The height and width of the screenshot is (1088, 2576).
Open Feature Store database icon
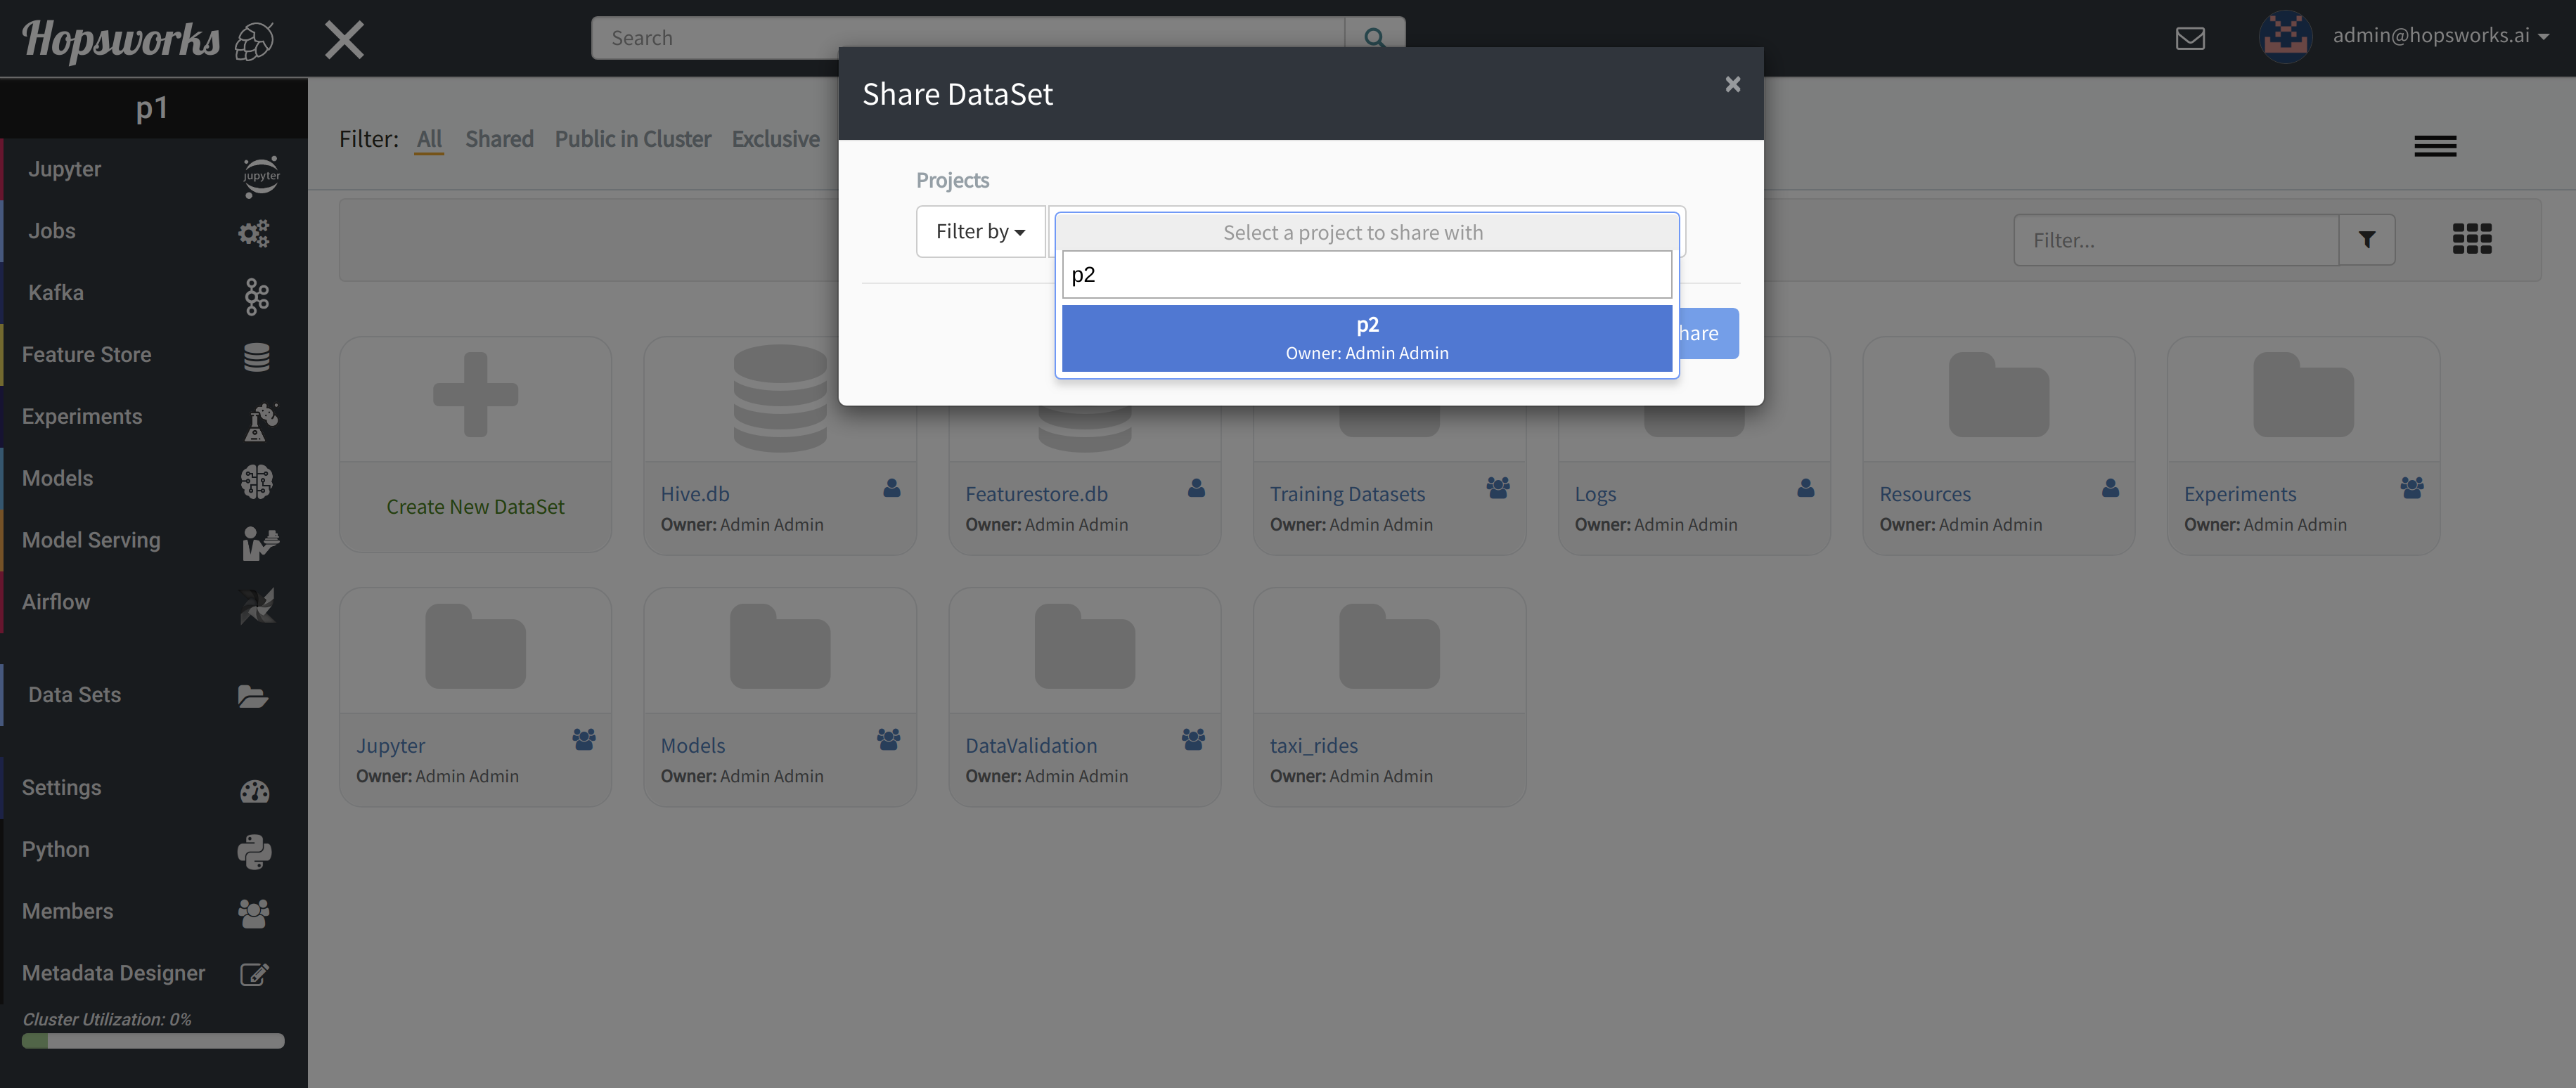point(256,357)
